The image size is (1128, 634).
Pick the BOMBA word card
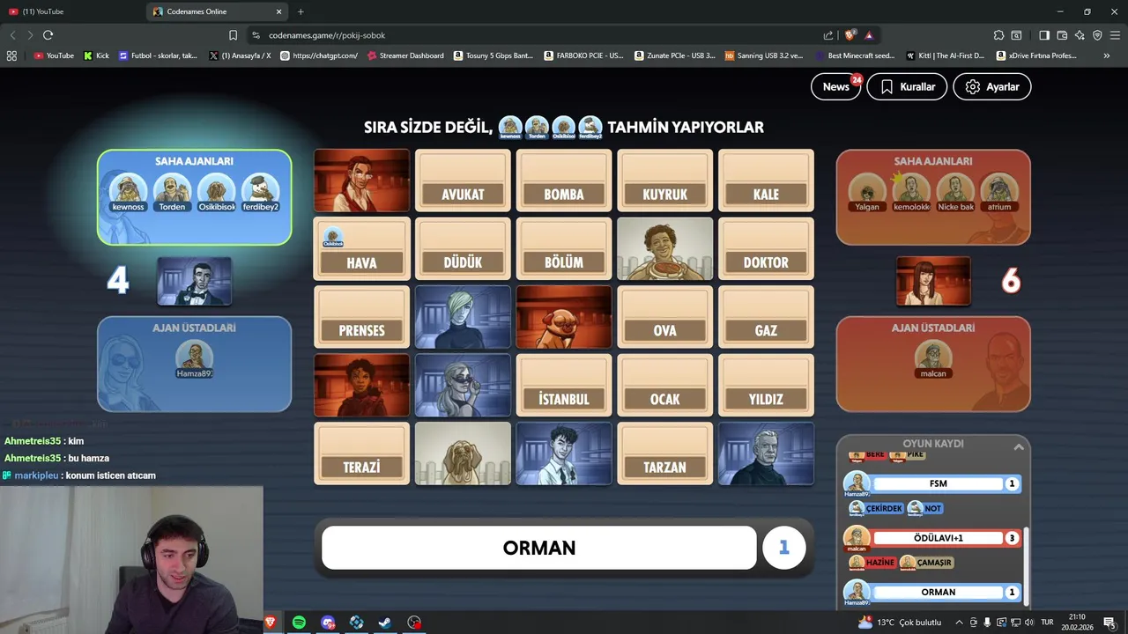[564, 181]
